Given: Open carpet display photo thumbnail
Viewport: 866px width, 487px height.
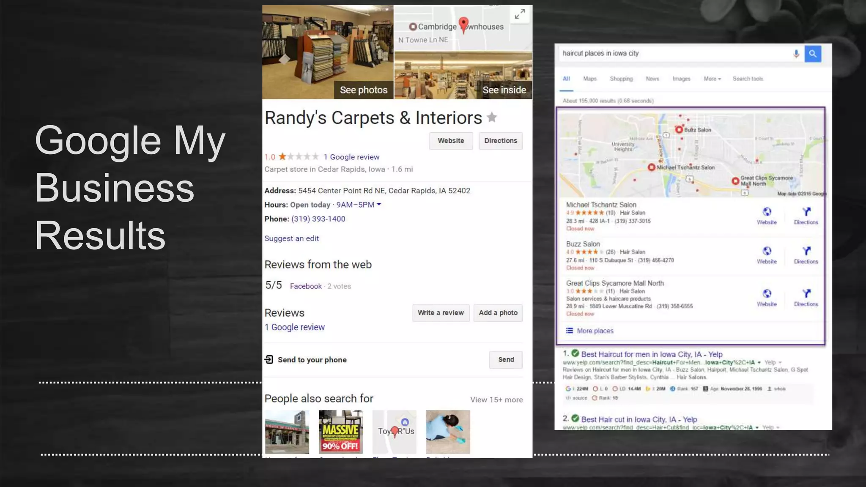Looking at the screenshot, I should (328, 52).
